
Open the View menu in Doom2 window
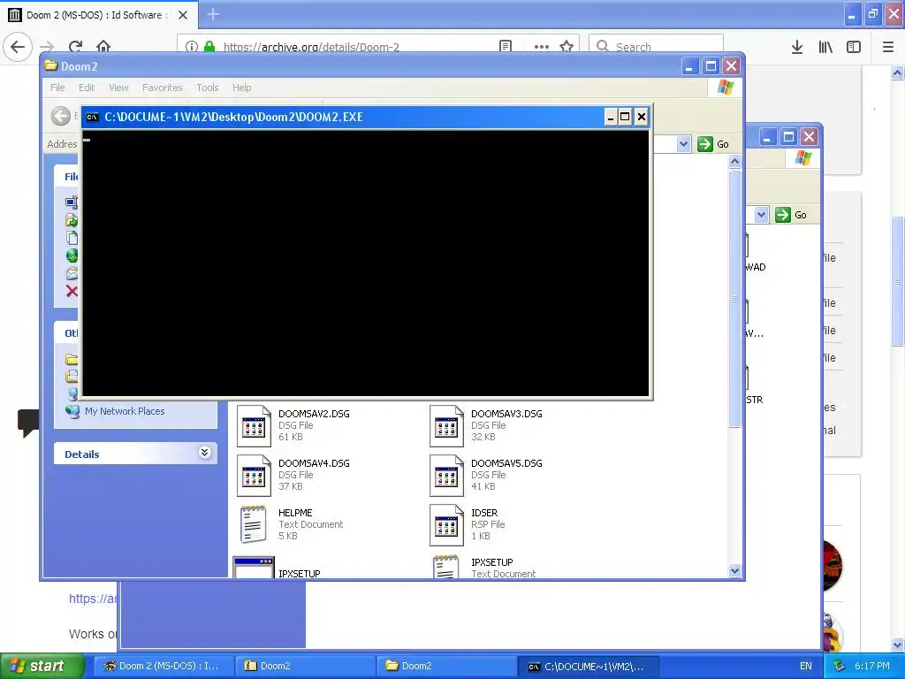(x=119, y=88)
